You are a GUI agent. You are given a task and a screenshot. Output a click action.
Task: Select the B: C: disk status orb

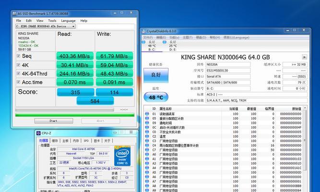click(143, 42)
